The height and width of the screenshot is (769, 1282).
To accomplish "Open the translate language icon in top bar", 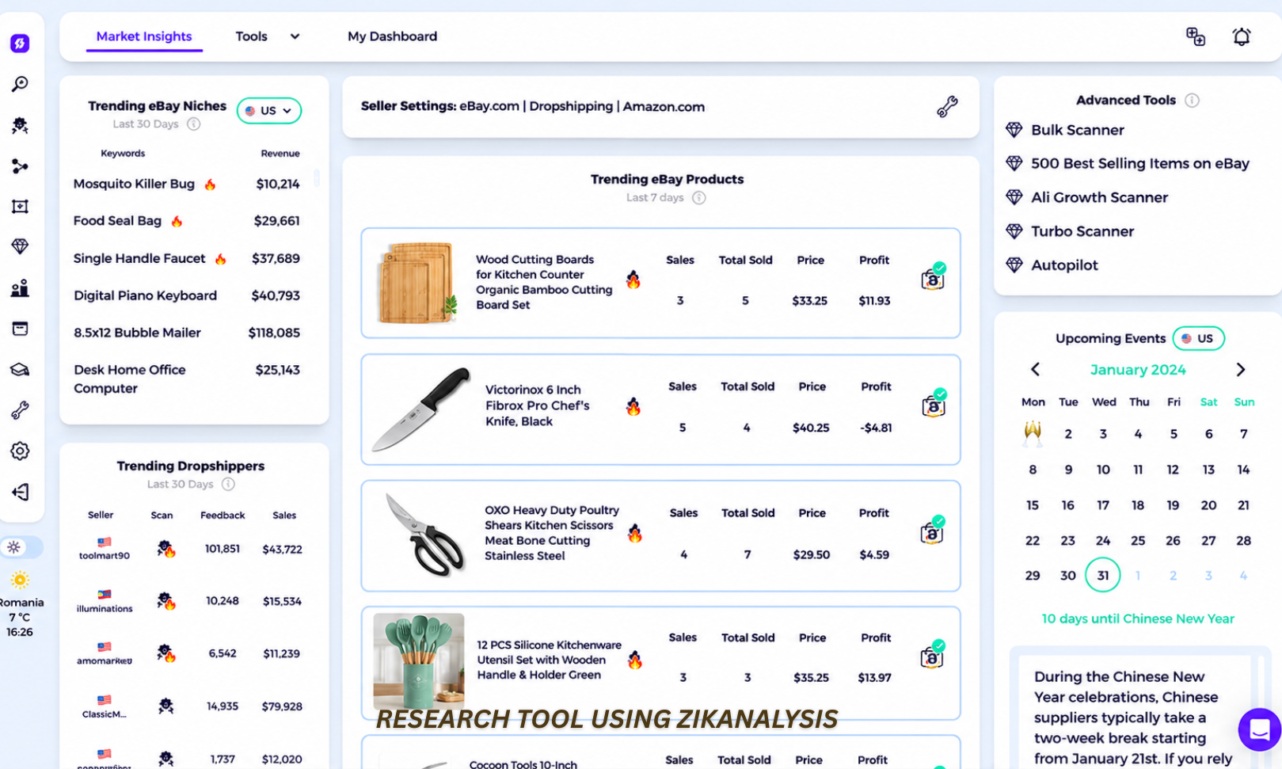I will (1196, 36).
